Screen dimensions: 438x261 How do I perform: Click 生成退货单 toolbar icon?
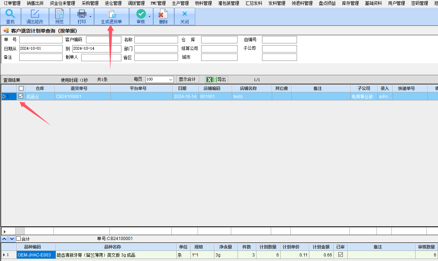[x=111, y=14]
